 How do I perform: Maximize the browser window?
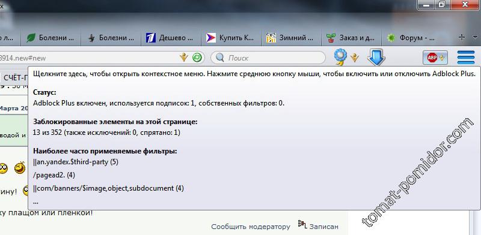coord(442,5)
